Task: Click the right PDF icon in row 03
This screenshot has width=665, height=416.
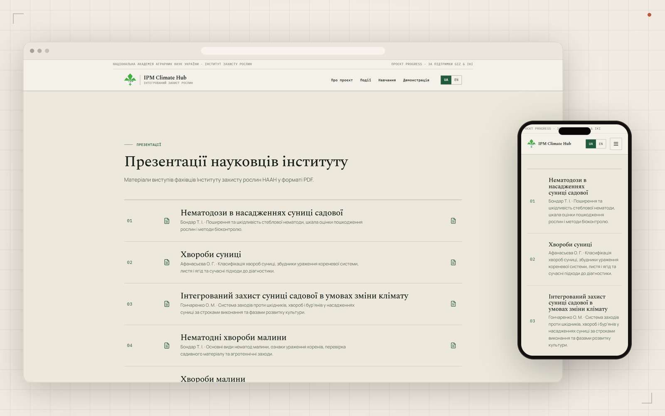Action: click(453, 304)
